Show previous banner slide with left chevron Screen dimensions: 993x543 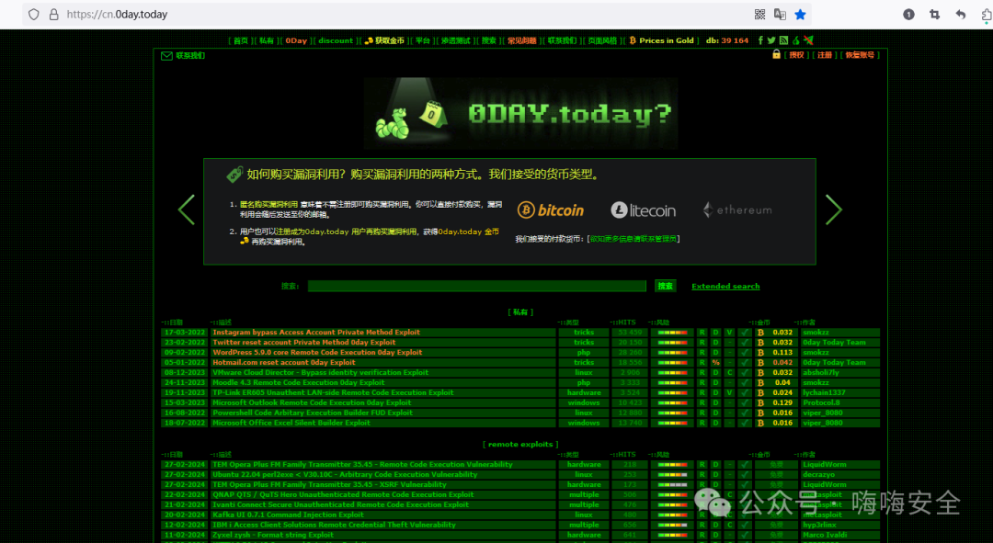pyautogui.click(x=186, y=210)
